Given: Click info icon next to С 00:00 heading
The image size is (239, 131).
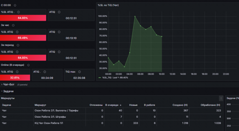Looking at the screenshot, I should [15, 5].
